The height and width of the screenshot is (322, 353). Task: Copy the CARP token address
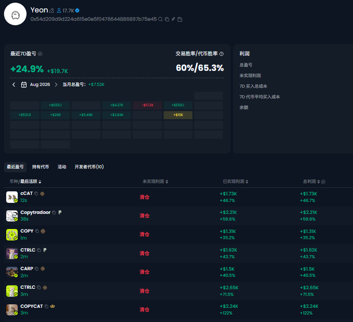pyautogui.click(x=37, y=269)
